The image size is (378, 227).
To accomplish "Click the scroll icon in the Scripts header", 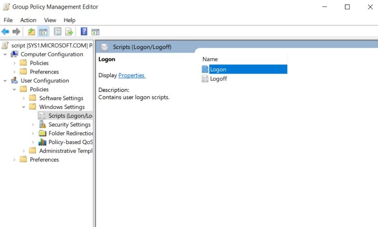I will pos(105,47).
